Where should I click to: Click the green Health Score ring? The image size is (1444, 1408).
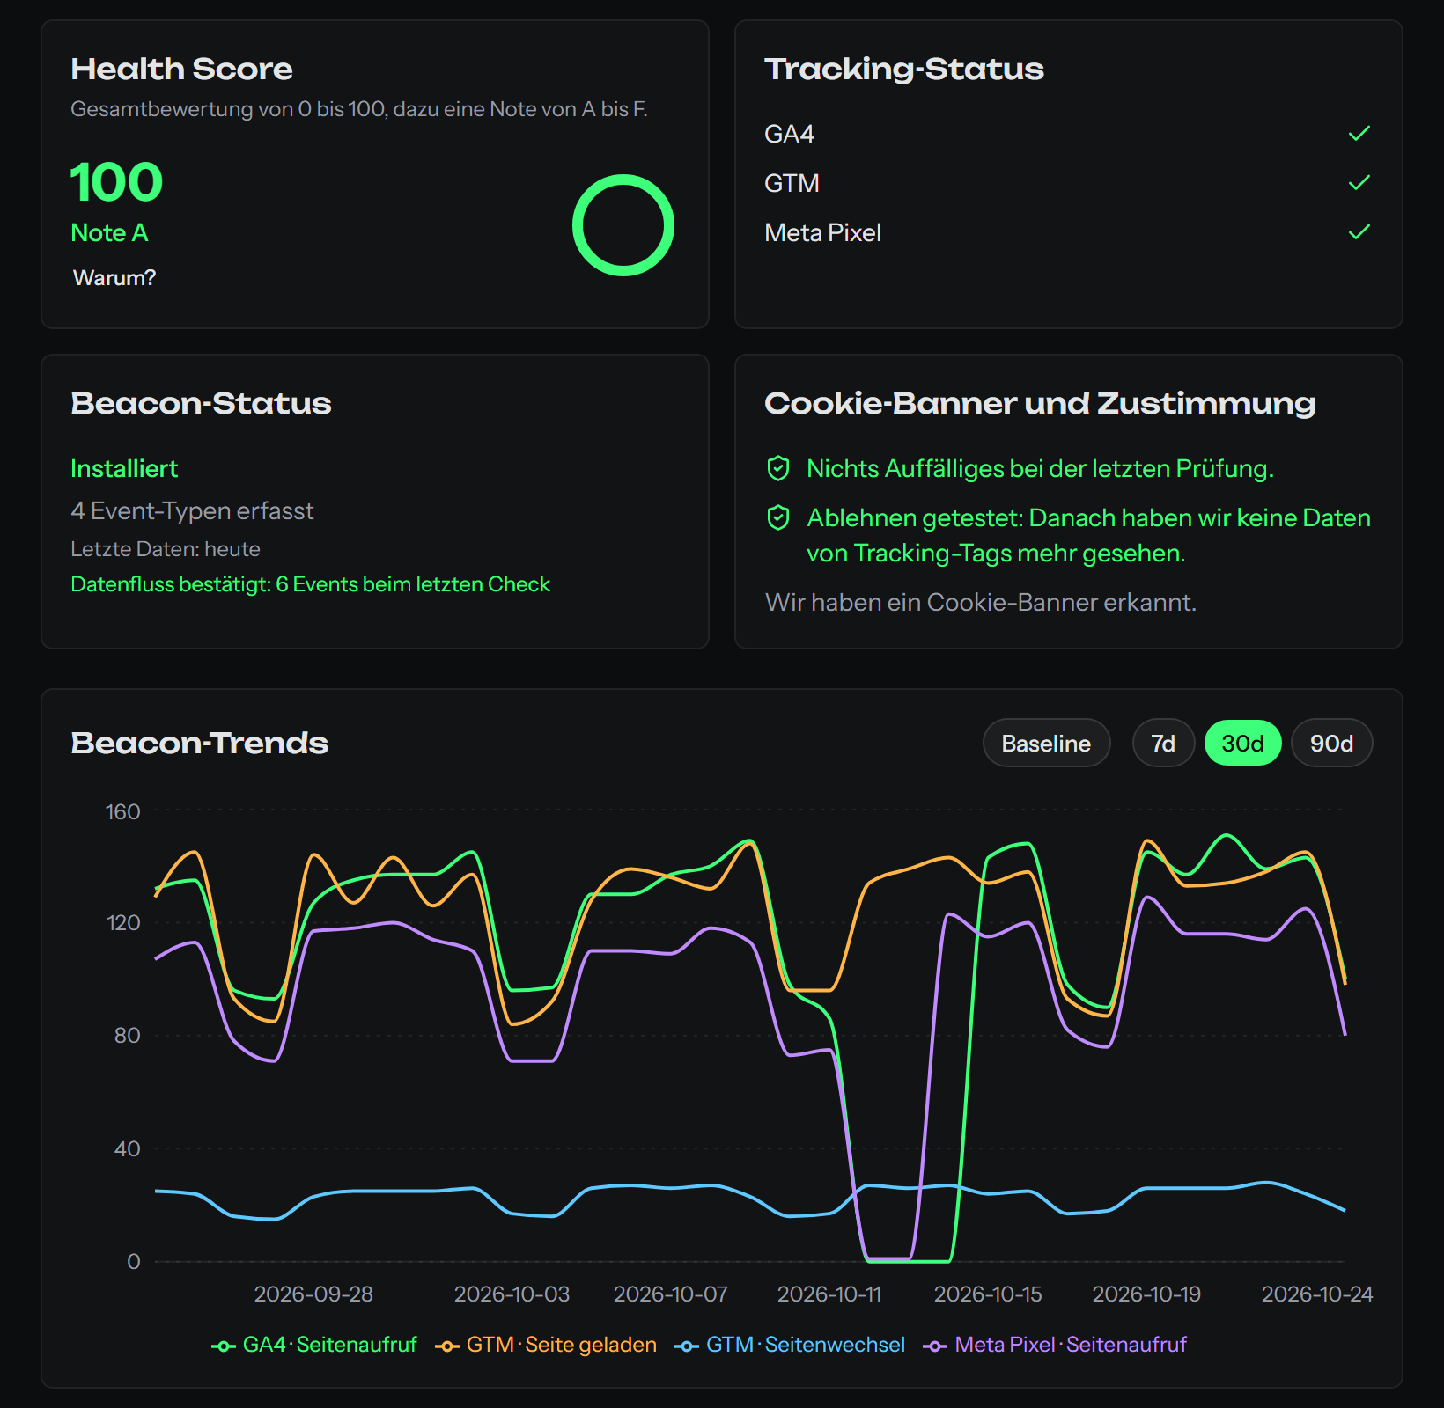click(623, 225)
